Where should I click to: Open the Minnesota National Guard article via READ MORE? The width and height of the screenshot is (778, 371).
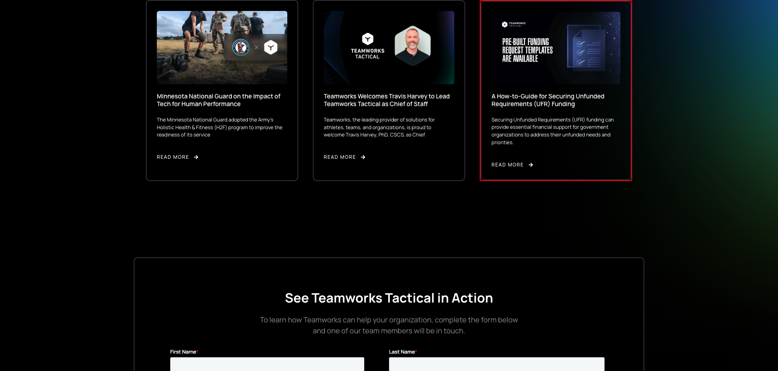173,157
